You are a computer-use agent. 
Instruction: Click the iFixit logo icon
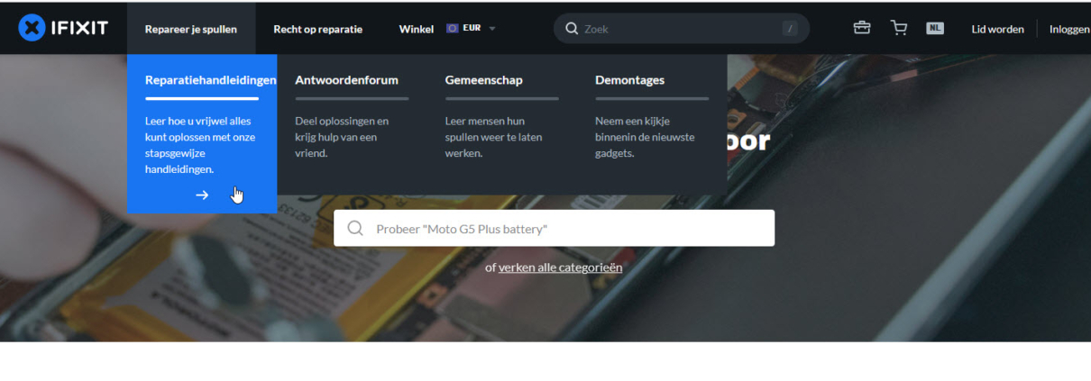(32, 28)
